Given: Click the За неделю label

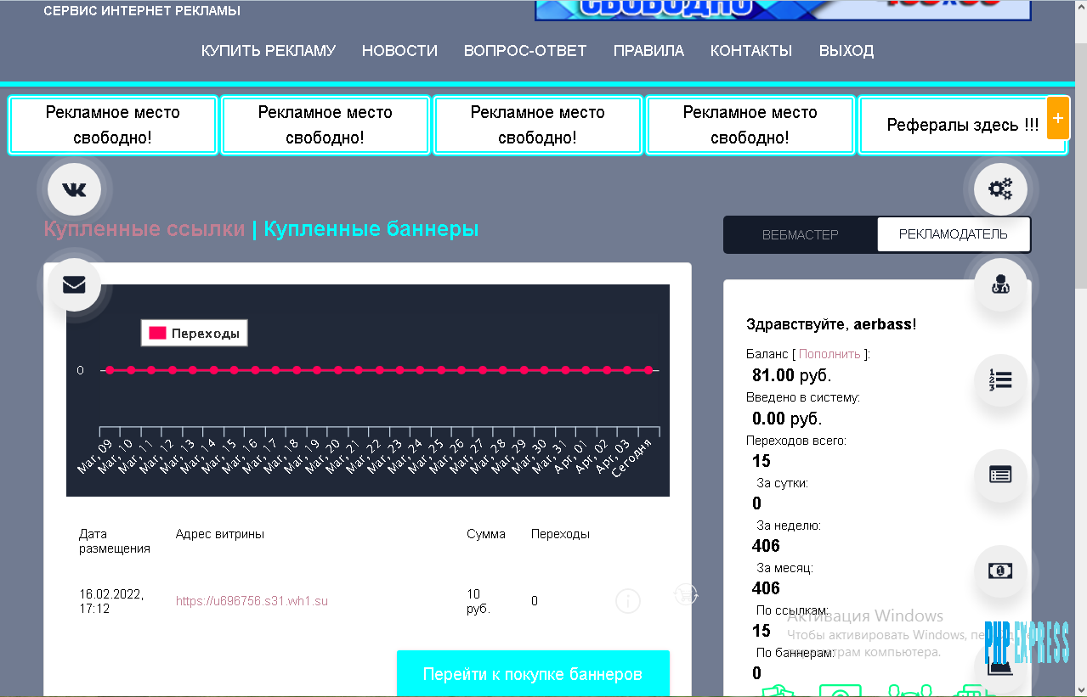Looking at the screenshot, I should tap(789, 526).
